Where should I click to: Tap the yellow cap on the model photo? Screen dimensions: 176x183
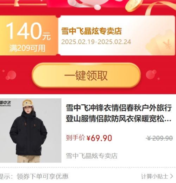point(27,103)
